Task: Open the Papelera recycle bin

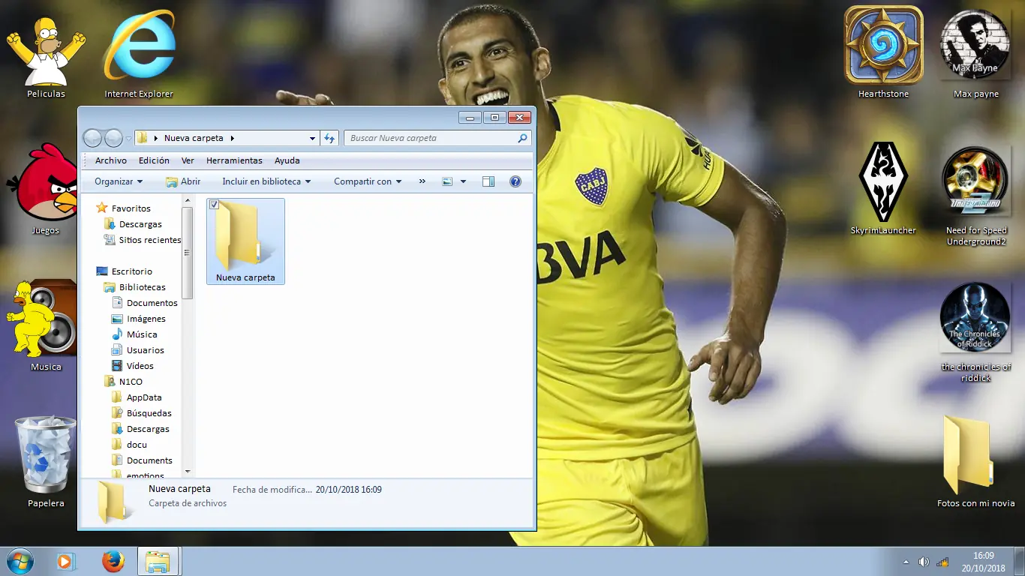Action: tap(46, 461)
